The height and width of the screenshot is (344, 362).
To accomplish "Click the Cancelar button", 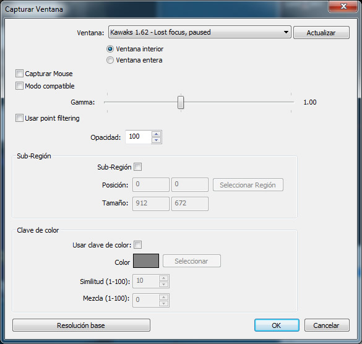I will [x=327, y=325].
